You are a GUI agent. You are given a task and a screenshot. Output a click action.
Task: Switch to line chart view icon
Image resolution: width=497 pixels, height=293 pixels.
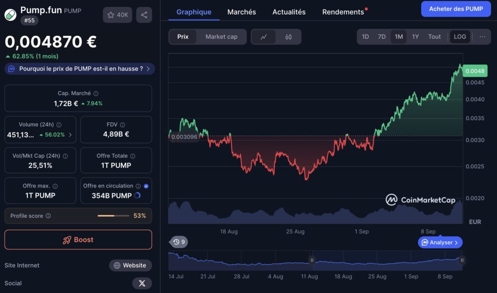(x=264, y=37)
